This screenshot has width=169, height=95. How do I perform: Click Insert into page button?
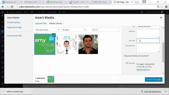click(154, 79)
